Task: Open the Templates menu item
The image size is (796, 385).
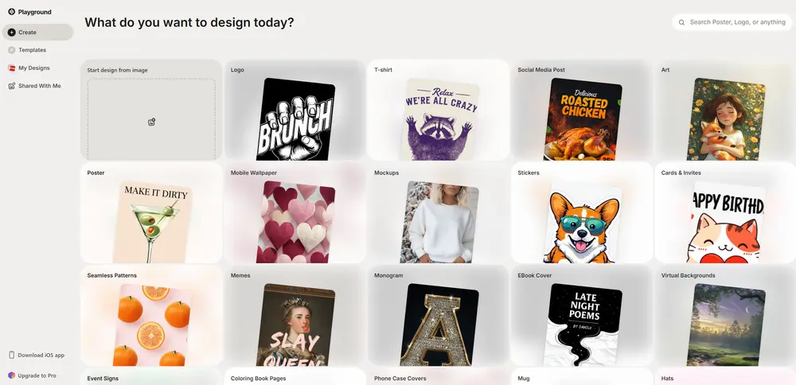Action: pos(33,50)
